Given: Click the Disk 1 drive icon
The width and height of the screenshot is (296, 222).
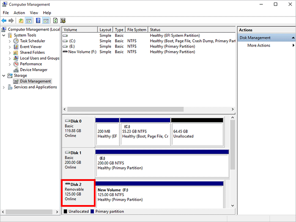Looking at the screenshot, I should (68, 152).
